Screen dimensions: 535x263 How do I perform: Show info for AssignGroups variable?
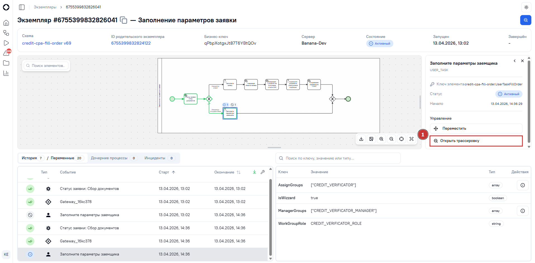pos(522,185)
